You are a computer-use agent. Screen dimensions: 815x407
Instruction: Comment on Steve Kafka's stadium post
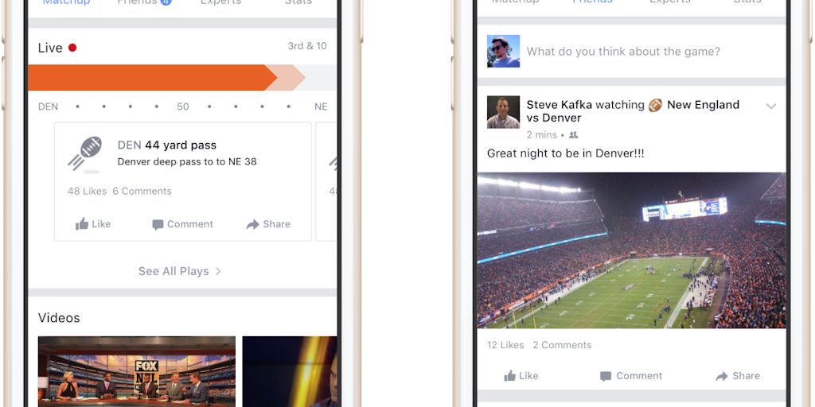click(631, 376)
